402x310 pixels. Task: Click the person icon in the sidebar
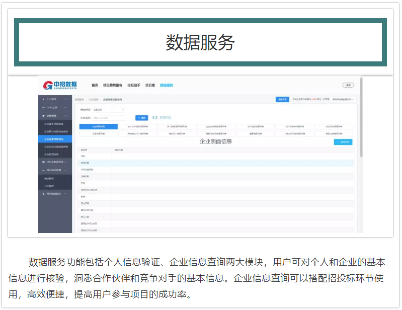coord(43,100)
